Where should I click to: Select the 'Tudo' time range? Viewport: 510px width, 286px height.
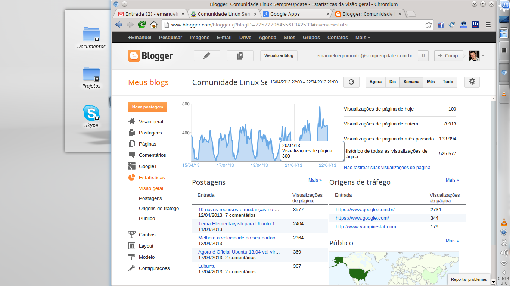[448, 82]
